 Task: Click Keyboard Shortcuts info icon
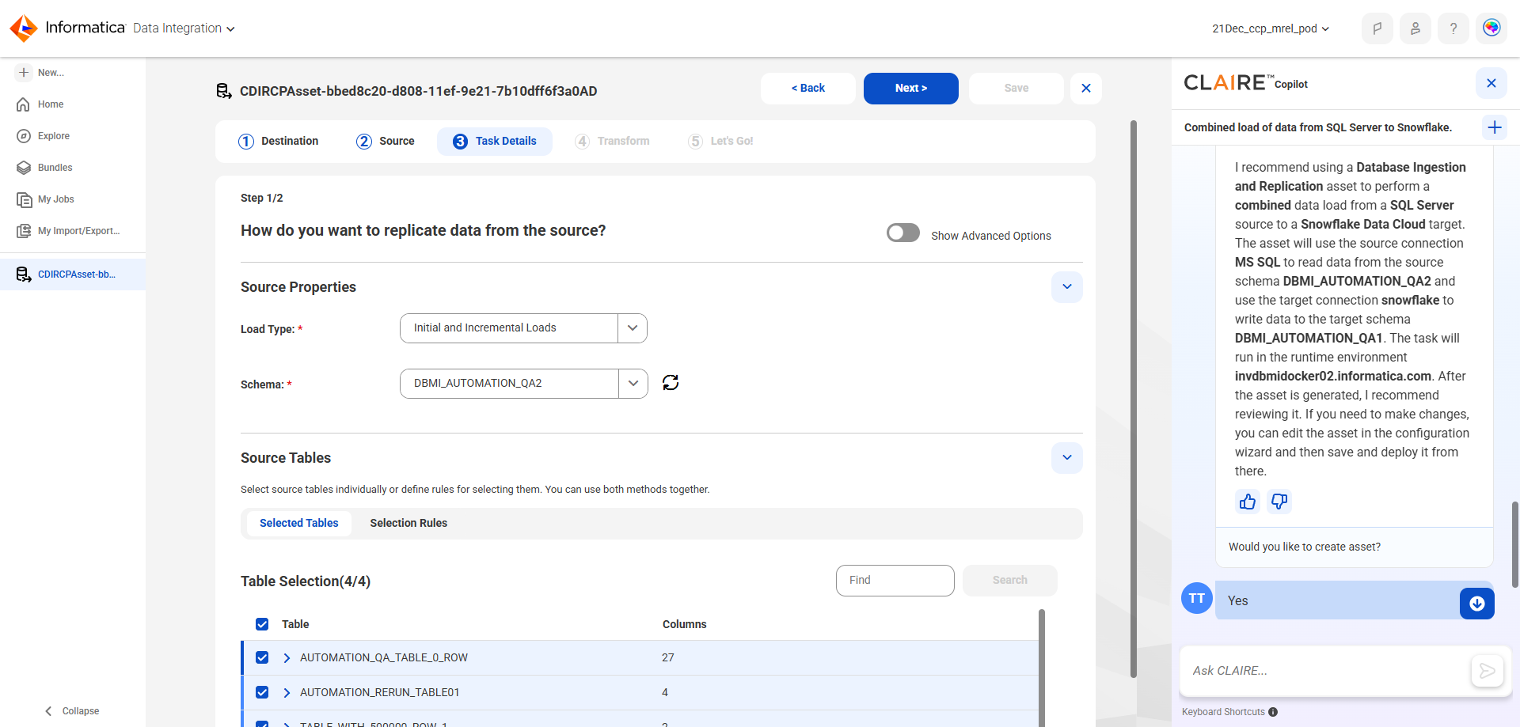[1273, 712]
